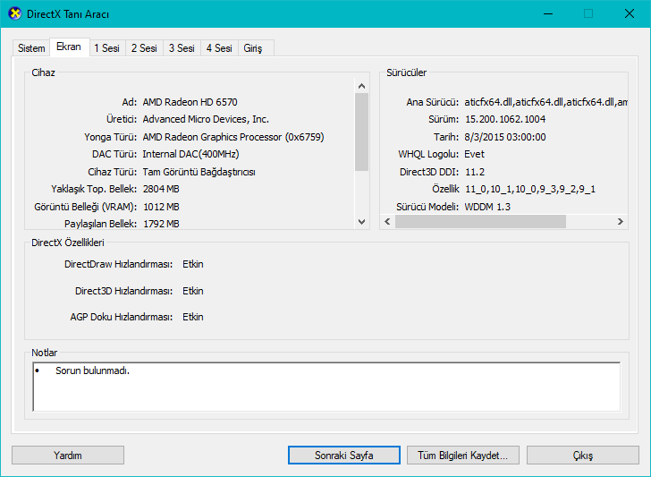Click the DirectDraw Hızlandırması "Etkin" value
This screenshot has height=477, width=651.
(193, 264)
